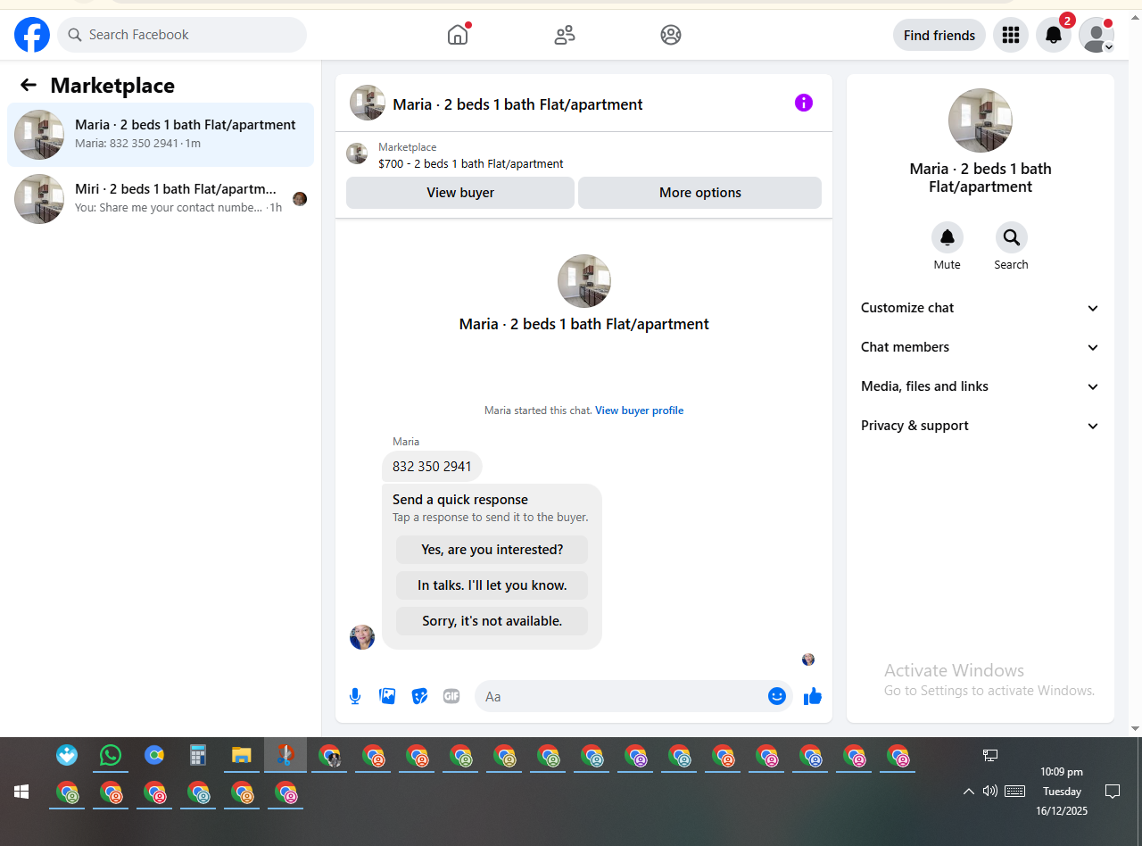Click the message input box
The width and height of the screenshot is (1142, 846).
pyautogui.click(x=622, y=696)
